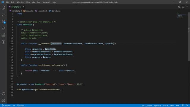Image resolution: width=190 pixels, height=107 pixels.
Task: Click the <?php opening tag
Action: (19, 14)
